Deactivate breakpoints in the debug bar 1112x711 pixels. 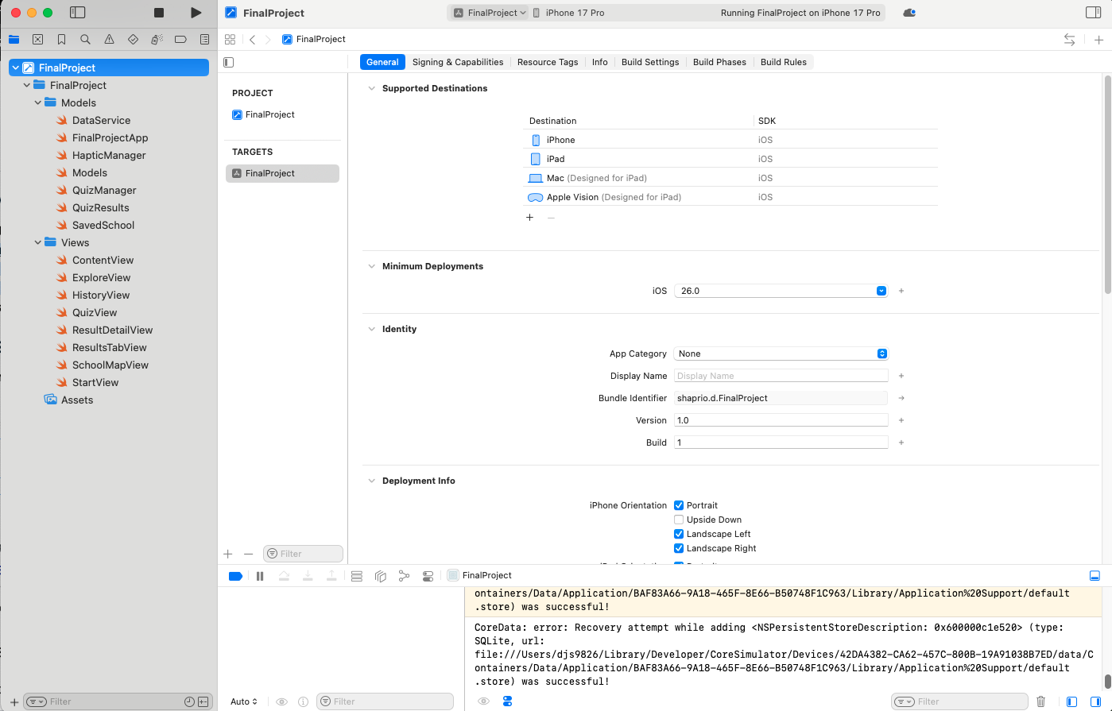[235, 575]
